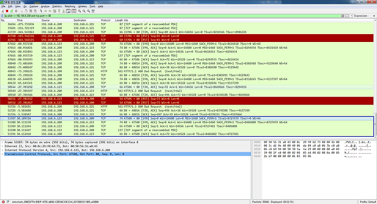This screenshot has width=377, height=204.
Task: Open the display filter history dropdown
Action: coord(351,16)
